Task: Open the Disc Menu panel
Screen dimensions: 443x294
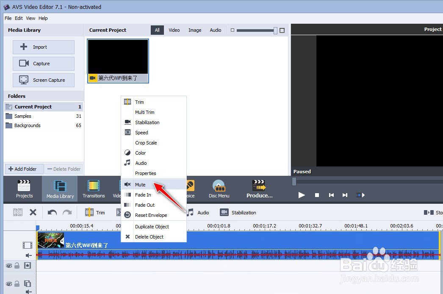Action: click(x=219, y=189)
